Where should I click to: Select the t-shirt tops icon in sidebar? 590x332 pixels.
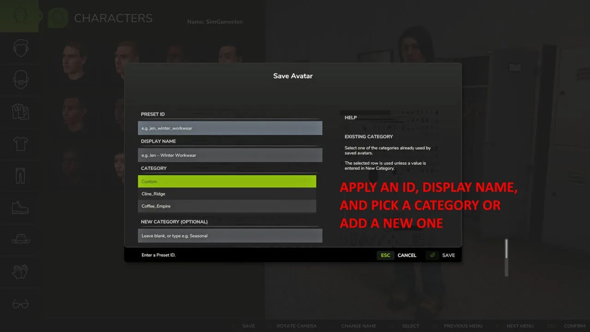[x=20, y=143]
